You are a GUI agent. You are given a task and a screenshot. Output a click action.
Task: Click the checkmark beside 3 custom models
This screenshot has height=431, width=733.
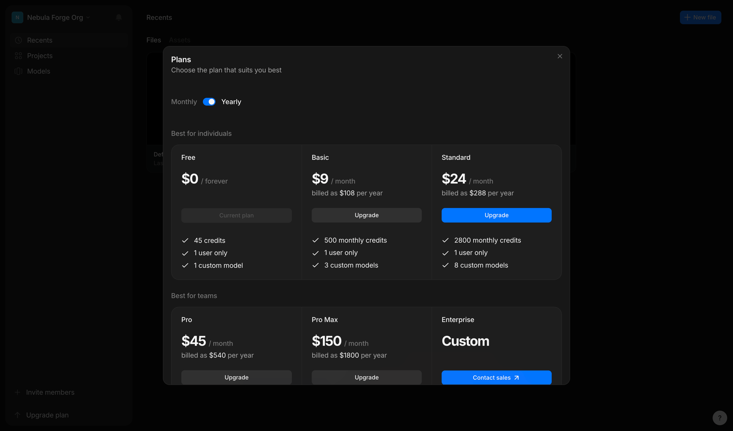click(x=315, y=265)
